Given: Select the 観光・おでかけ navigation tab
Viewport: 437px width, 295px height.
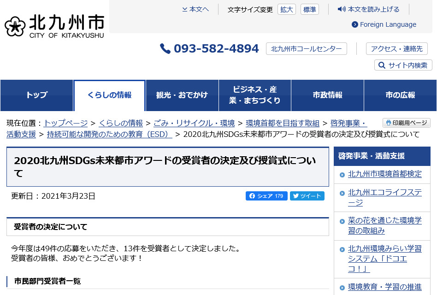Looking at the screenshot, I should (182, 95).
